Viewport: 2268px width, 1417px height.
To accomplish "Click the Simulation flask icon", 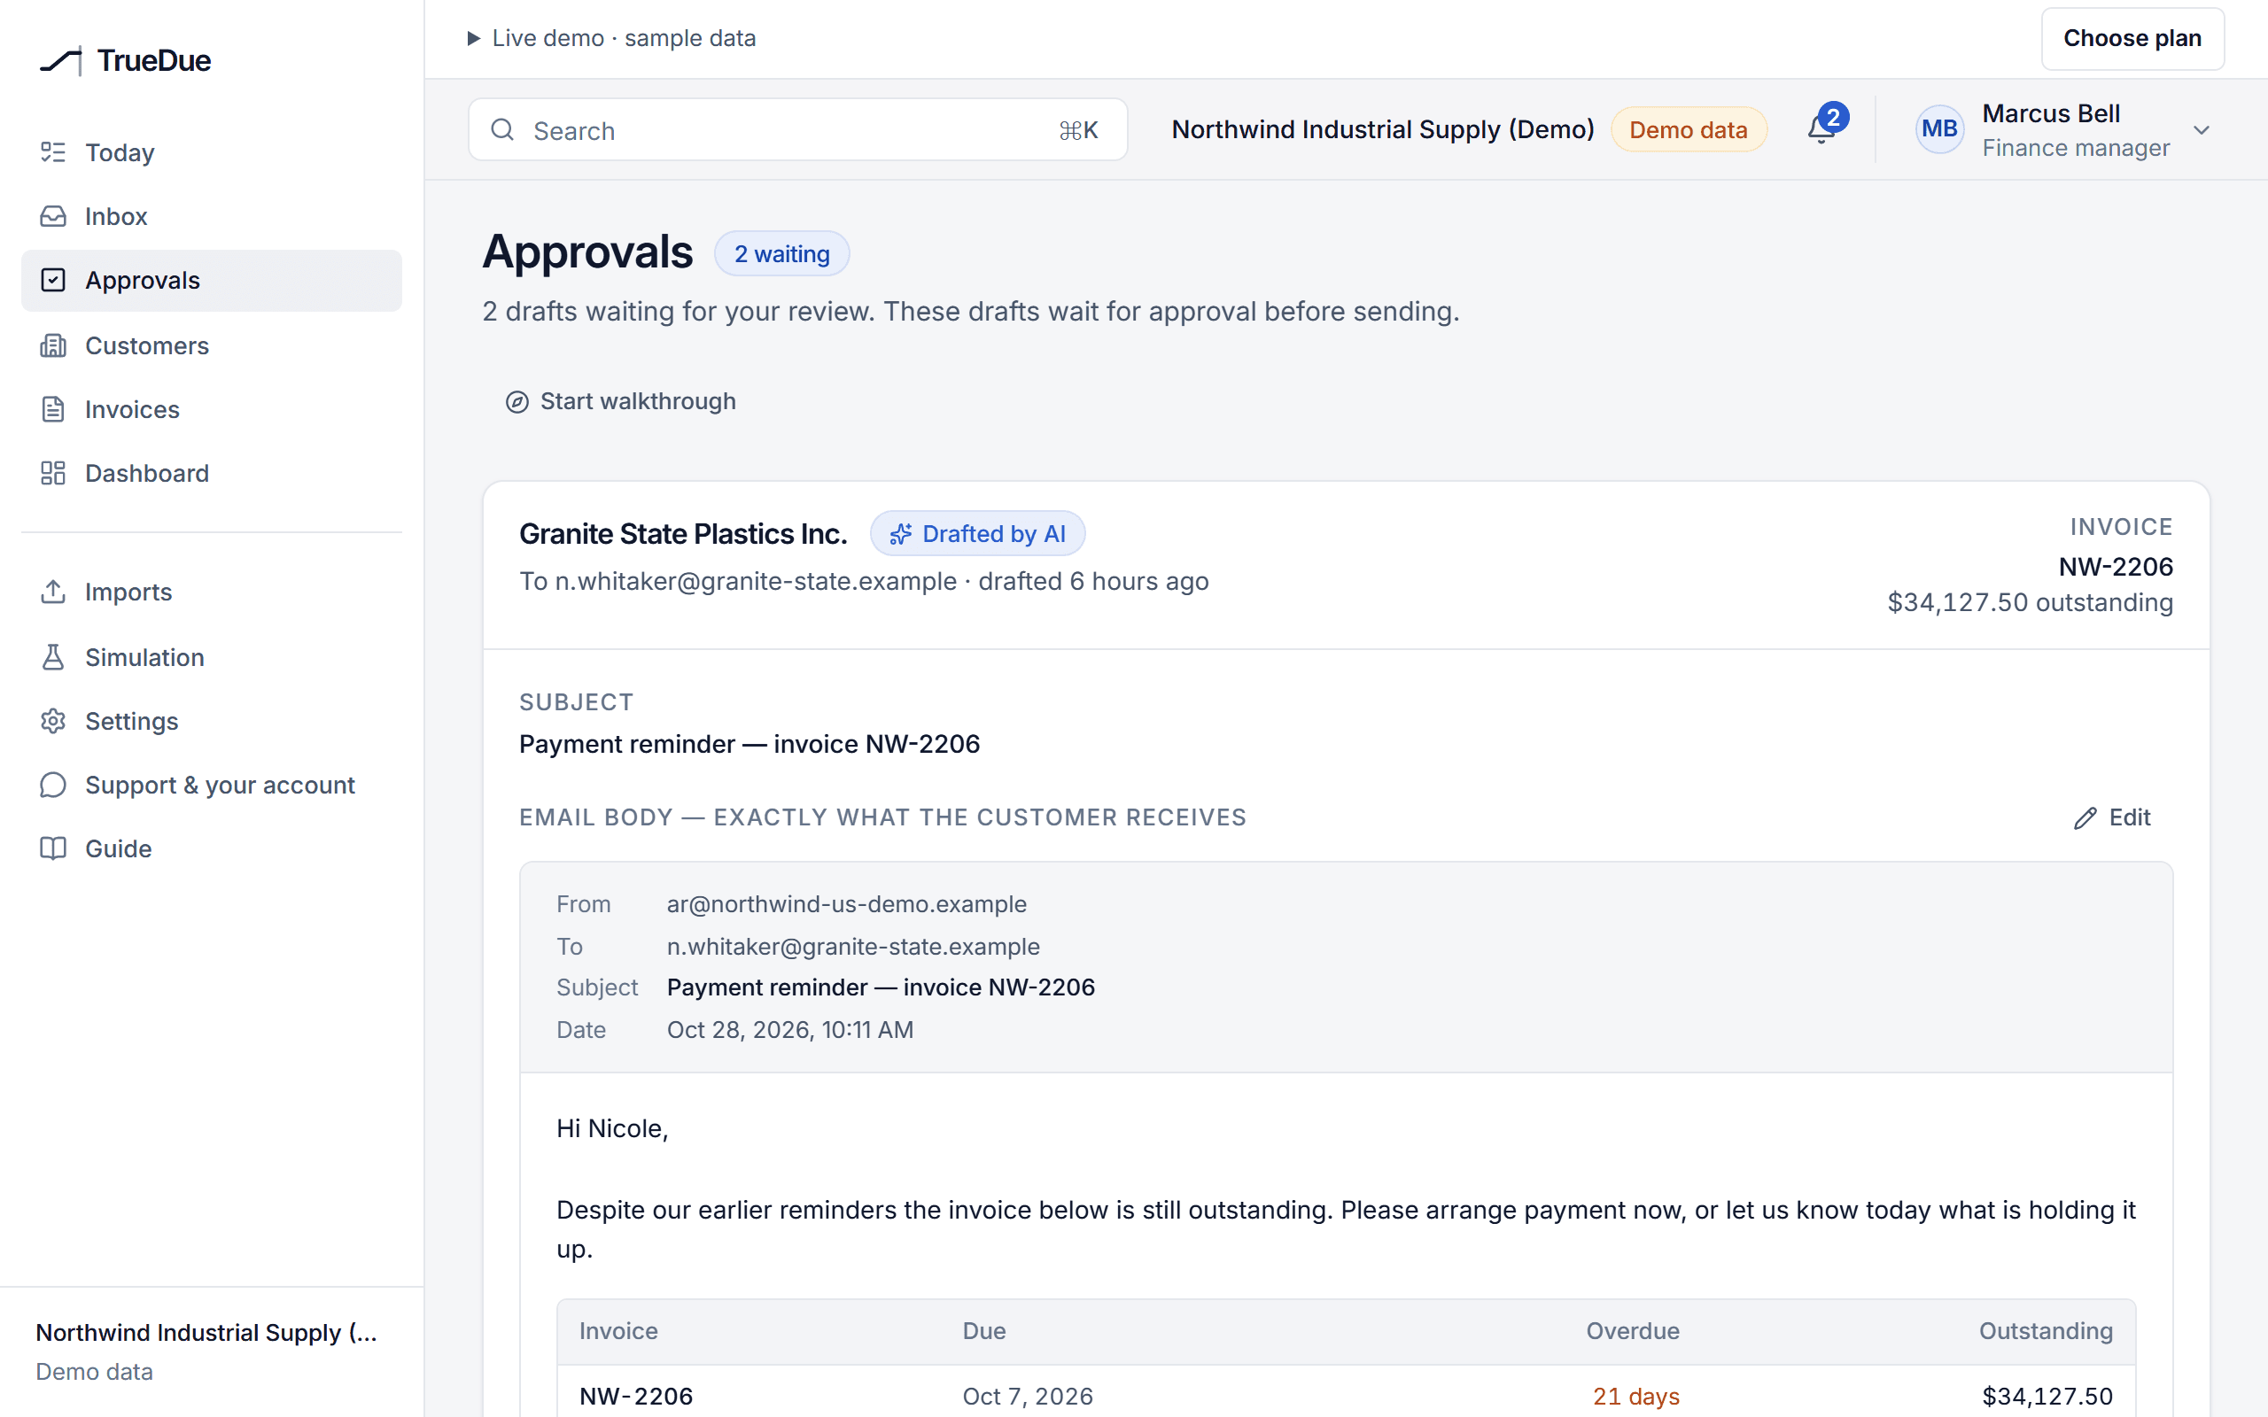I will coord(53,657).
